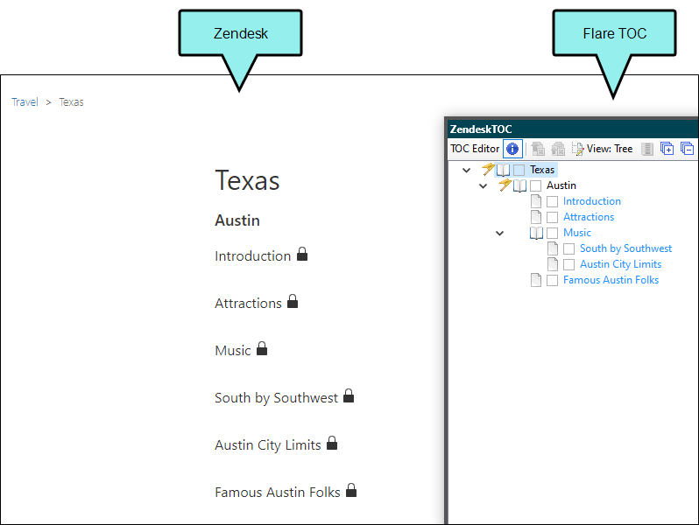Click the flag marker icon beside Austin
This screenshot has width=699, height=525.
[505, 185]
